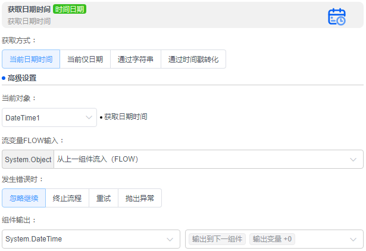Image resolution: width=366 pixels, height=251 pixels.
Task: Click the 输出到下一组件 tag
Action: 217,239
